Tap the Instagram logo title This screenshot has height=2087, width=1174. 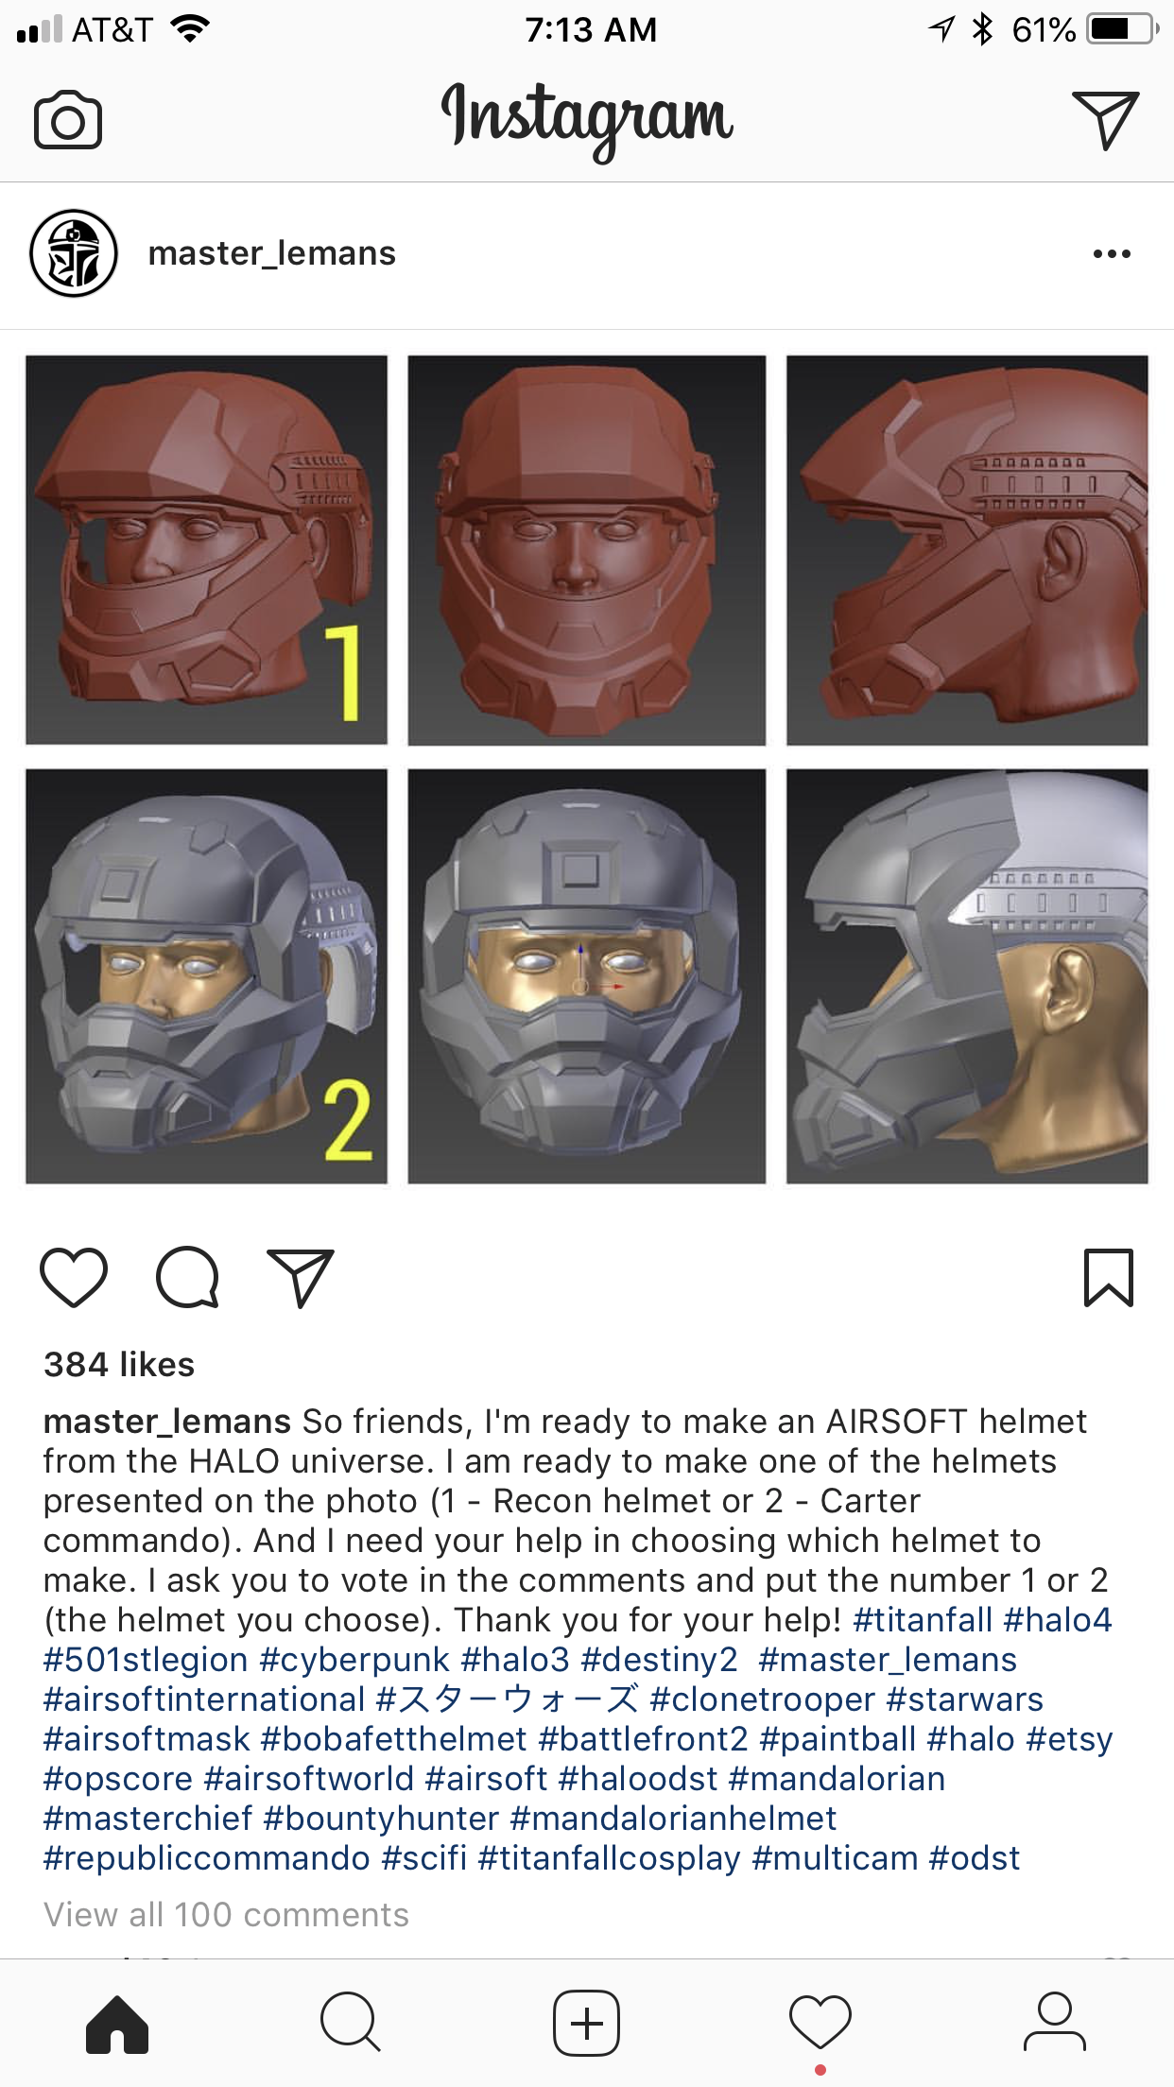pyautogui.click(x=587, y=119)
